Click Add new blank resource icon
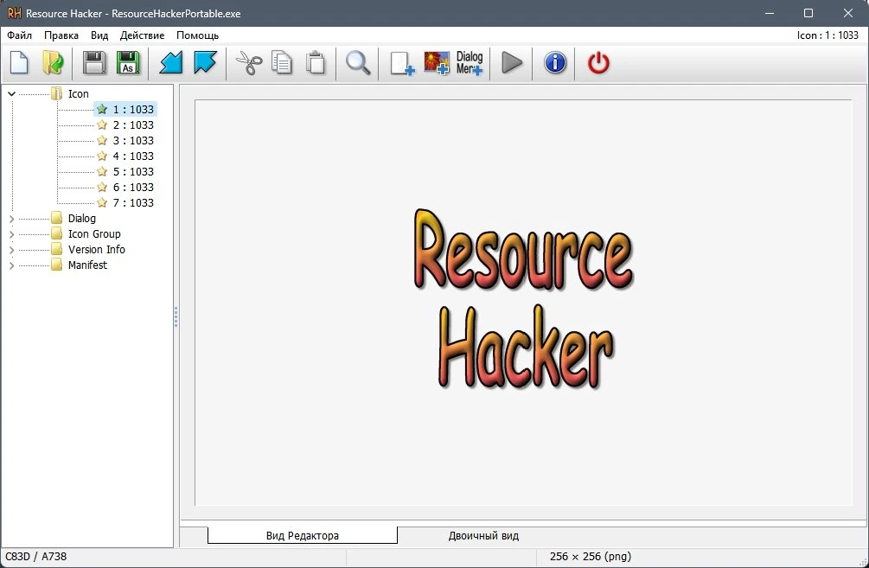Viewport: 869px width, 568px height. [x=402, y=63]
